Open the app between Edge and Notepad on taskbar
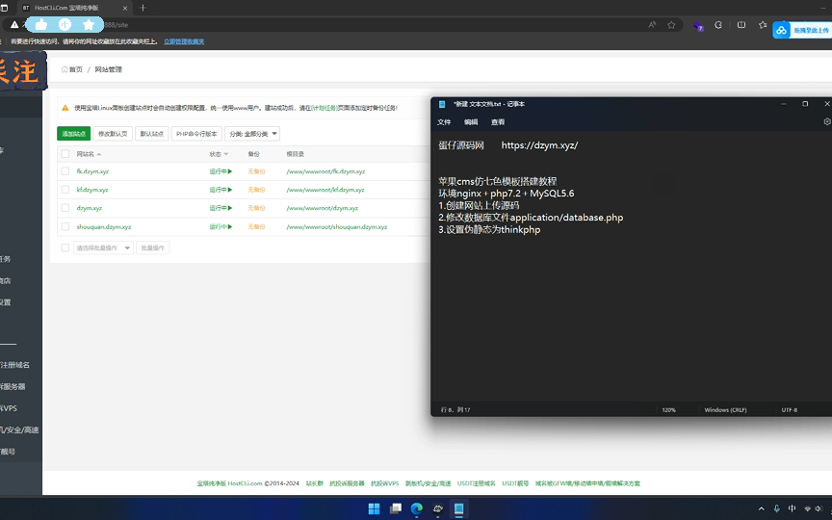The height and width of the screenshot is (520, 832). coord(438,508)
